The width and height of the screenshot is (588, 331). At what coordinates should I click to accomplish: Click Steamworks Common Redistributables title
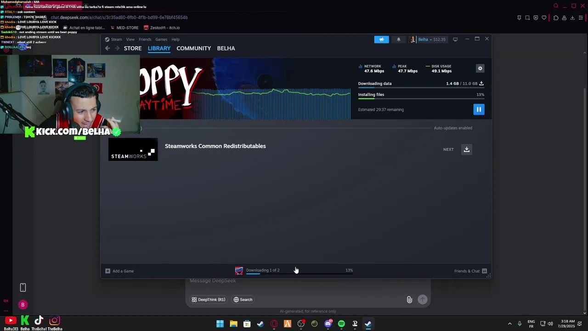[x=215, y=146]
